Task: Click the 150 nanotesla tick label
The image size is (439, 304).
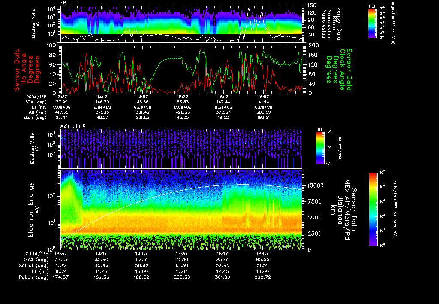Action: (x=312, y=5)
